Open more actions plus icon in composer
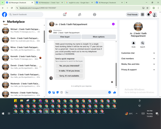This screenshot has width=161, height=129. pyautogui.click(x=50, y=92)
